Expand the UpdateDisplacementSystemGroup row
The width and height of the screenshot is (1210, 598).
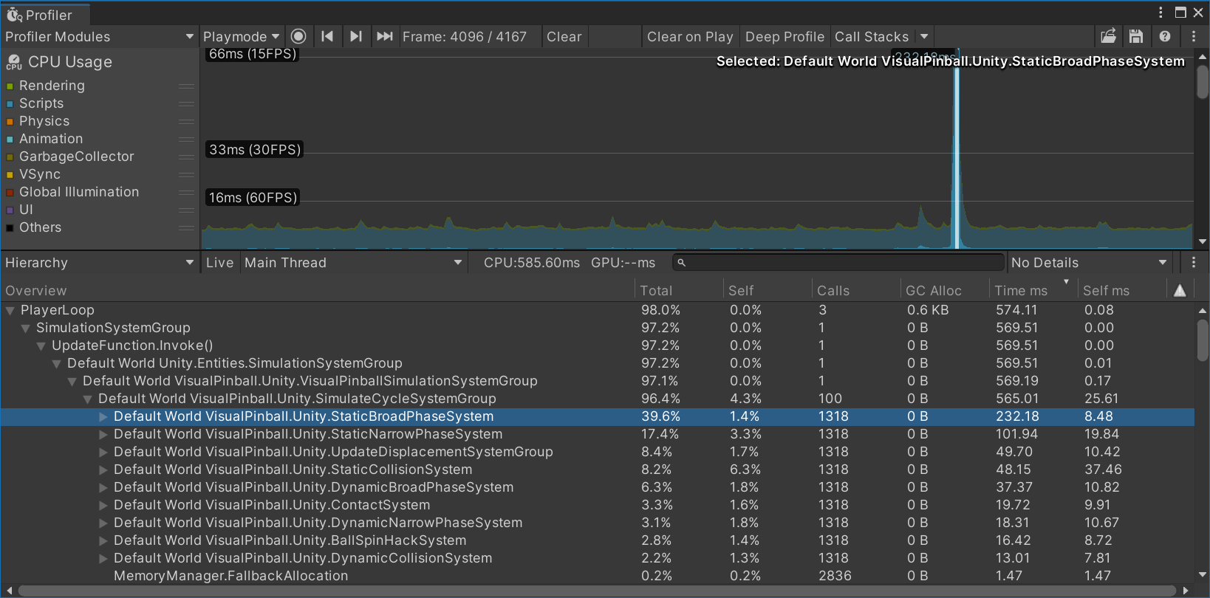(x=103, y=453)
